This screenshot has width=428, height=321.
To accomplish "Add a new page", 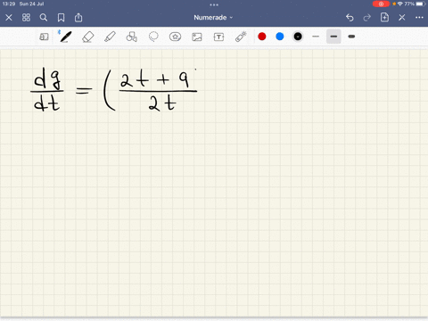I will click(384, 17).
